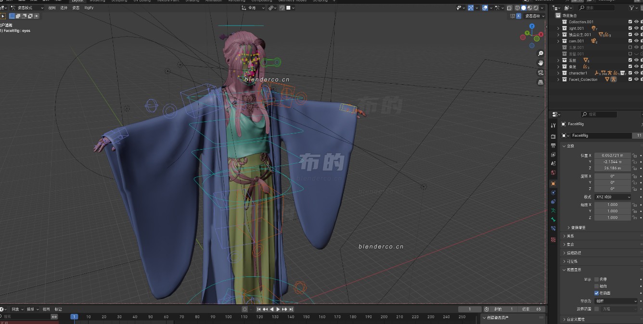The image size is (643, 324).
Task: Click the armature icon on Faceit_Collection row
Action: [x=614, y=79]
